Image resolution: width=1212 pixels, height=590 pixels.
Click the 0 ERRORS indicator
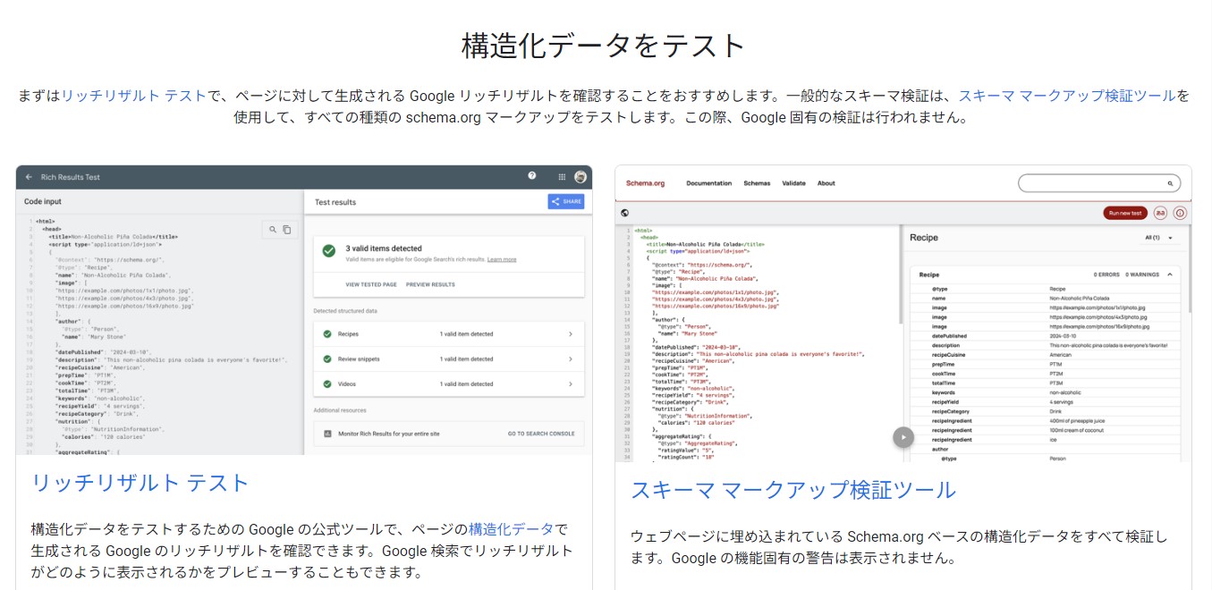click(1107, 274)
